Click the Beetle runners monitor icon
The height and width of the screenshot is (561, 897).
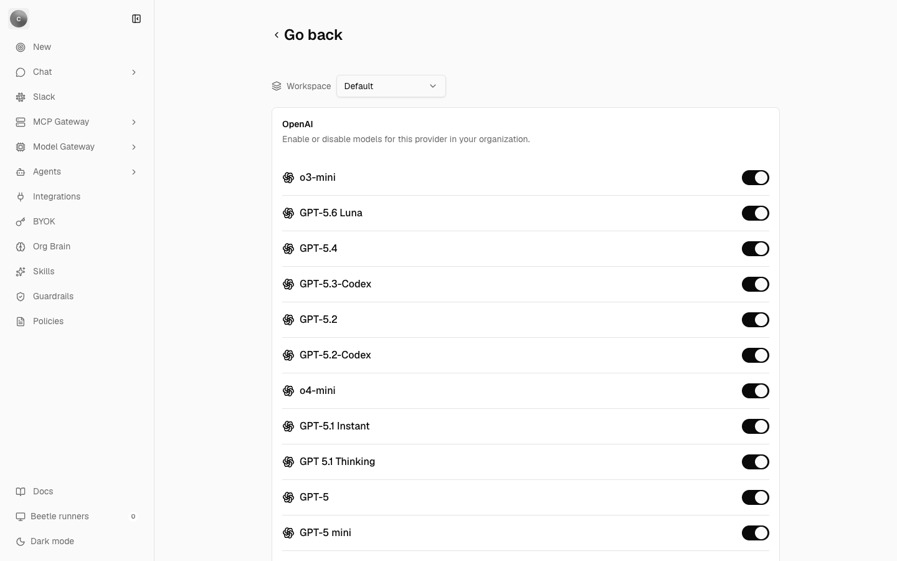click(x=21, y=517)
